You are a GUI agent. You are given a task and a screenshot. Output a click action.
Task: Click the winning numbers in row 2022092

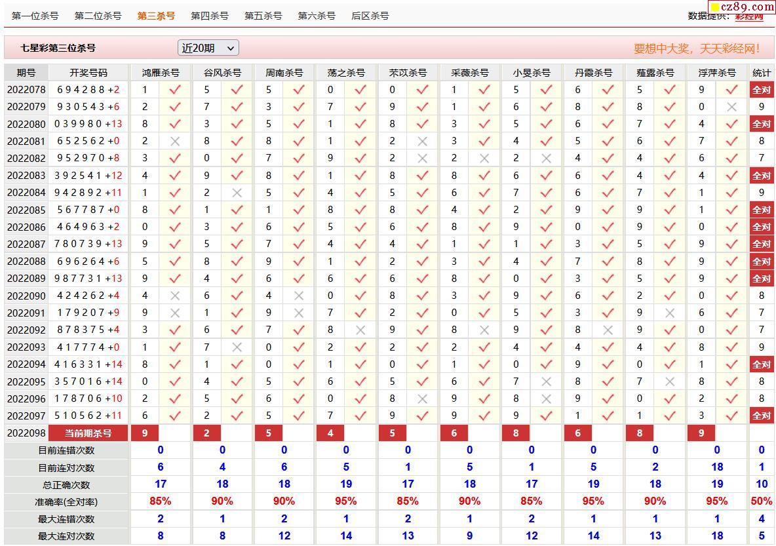[88, 330]
